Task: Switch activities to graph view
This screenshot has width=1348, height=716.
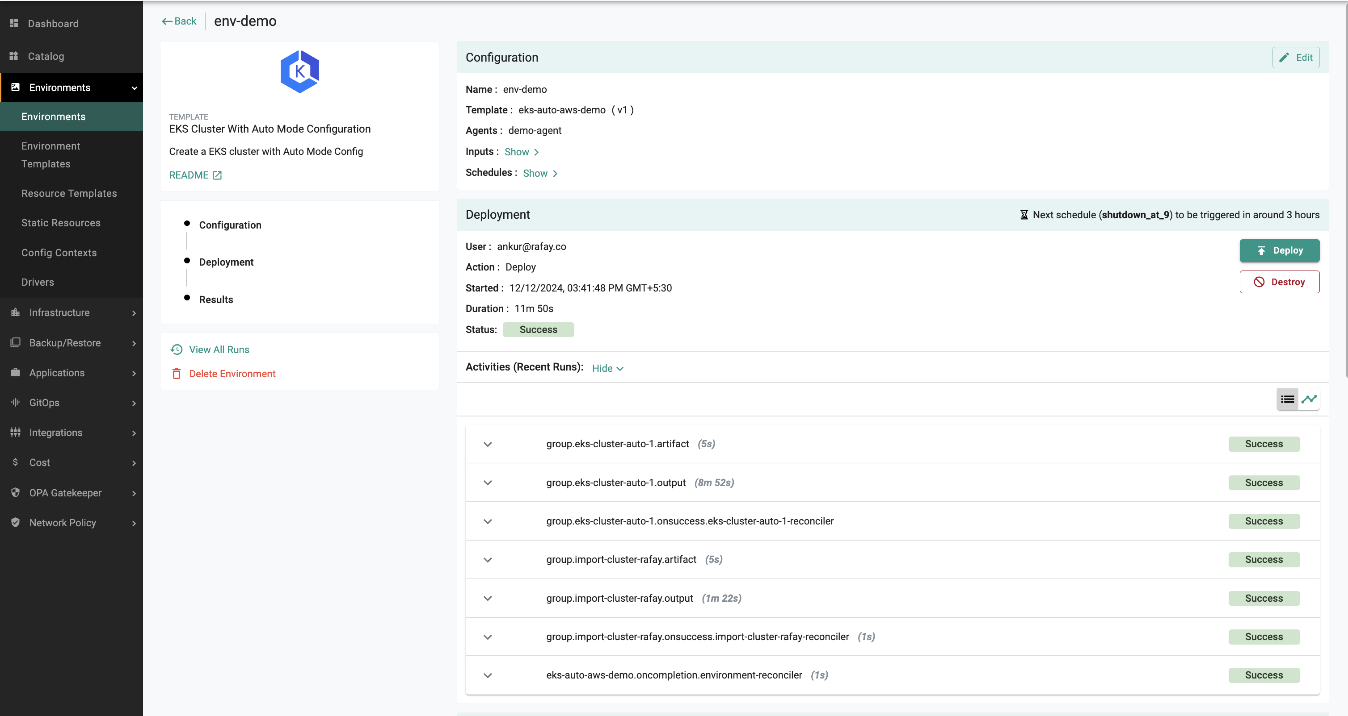Action: (1309, 399)
